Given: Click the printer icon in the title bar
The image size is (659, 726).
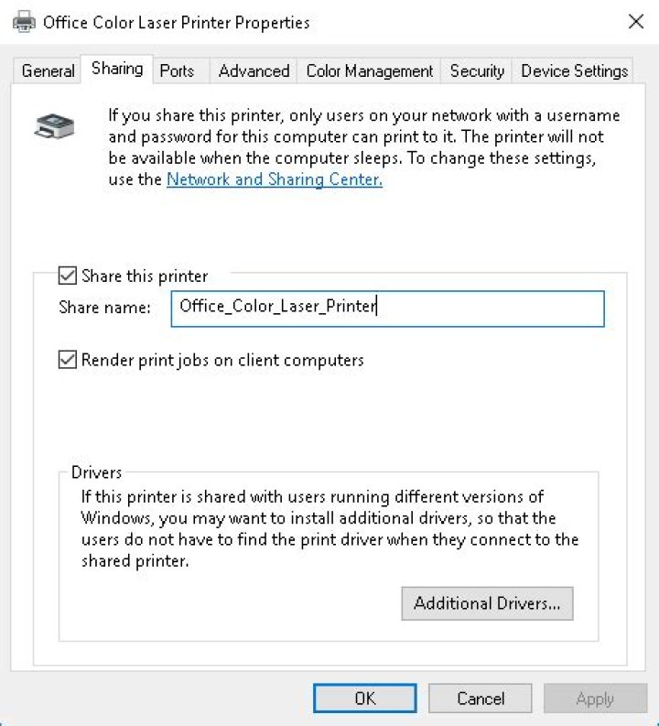Looking at the screenshot, I should [24, 22].
